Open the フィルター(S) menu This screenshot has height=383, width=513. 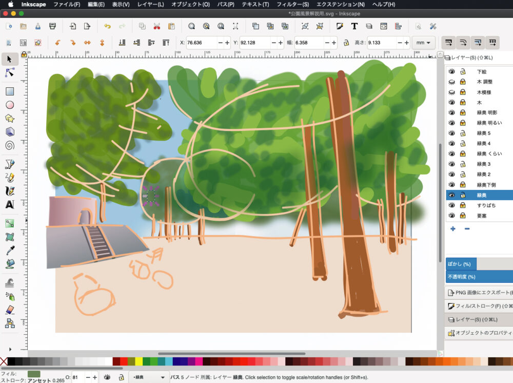click(292, 4)
